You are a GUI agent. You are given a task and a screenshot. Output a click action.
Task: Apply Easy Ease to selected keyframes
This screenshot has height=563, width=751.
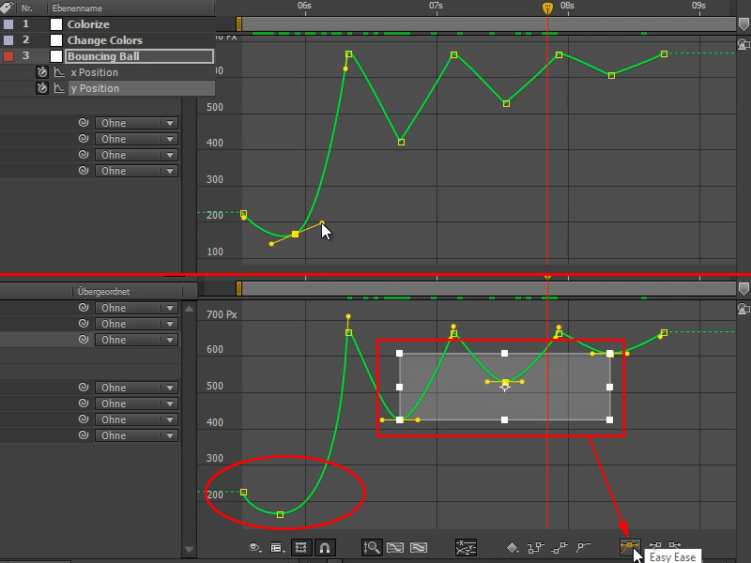[629, 547]
